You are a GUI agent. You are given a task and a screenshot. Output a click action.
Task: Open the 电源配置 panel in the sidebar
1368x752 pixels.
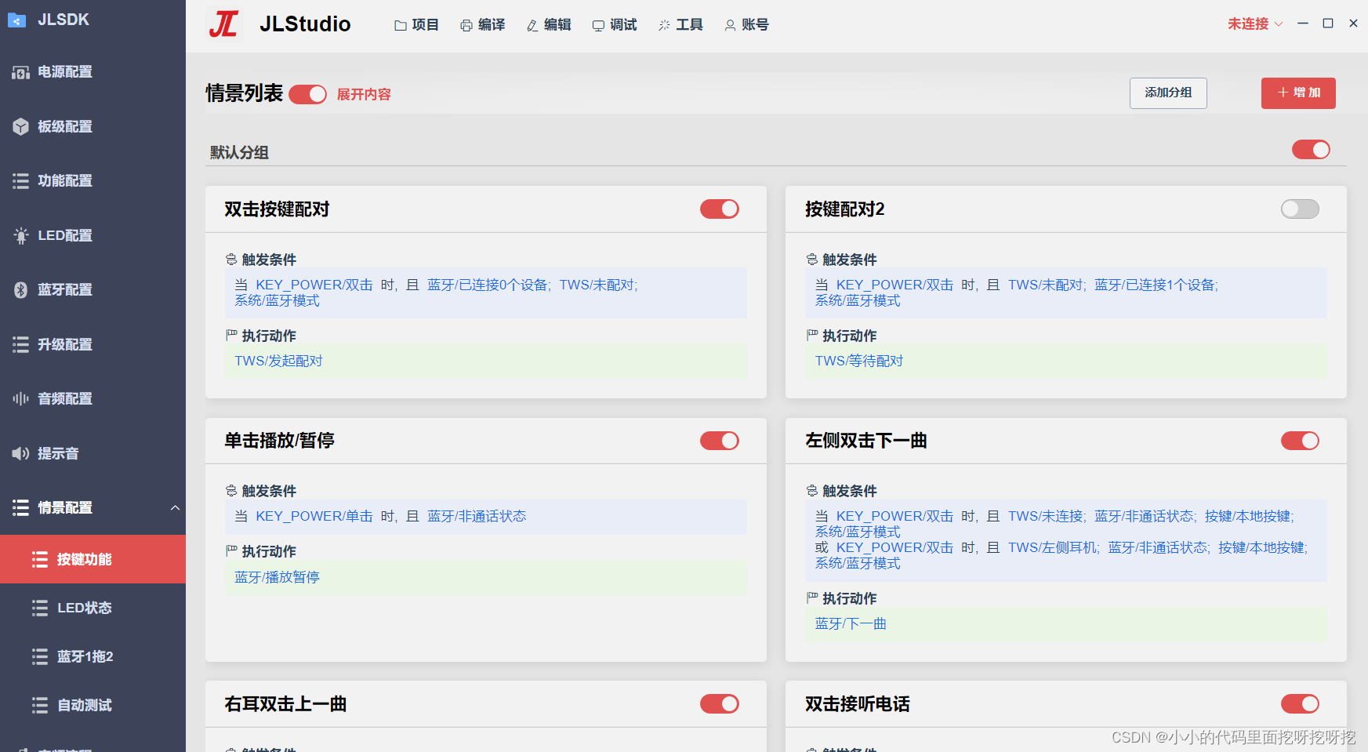pos(65,72)
